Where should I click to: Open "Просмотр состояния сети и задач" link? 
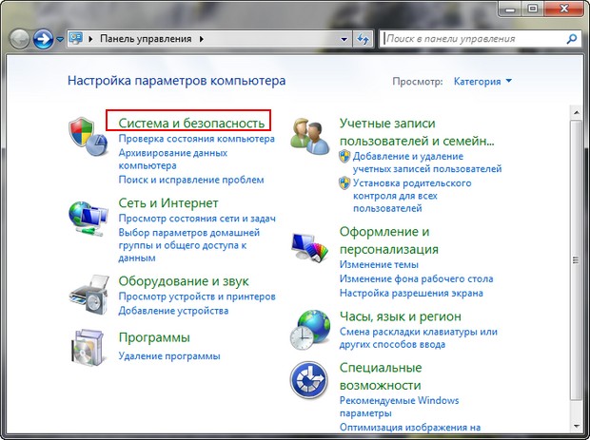pos(197,219)
